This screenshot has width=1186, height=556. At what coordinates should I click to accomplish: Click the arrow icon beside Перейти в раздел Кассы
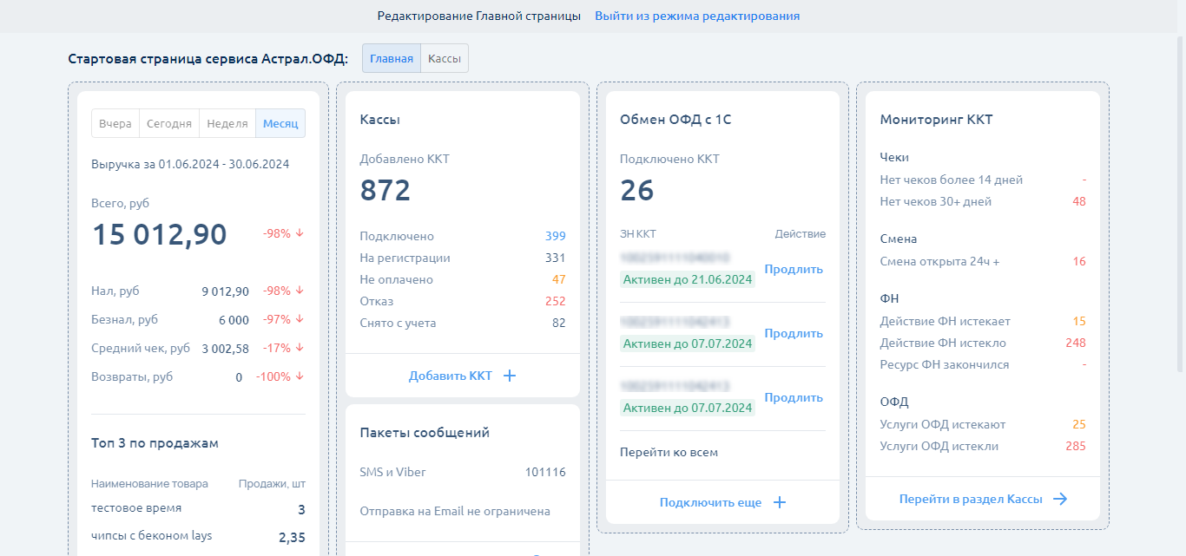click(x=1060, y=499)
